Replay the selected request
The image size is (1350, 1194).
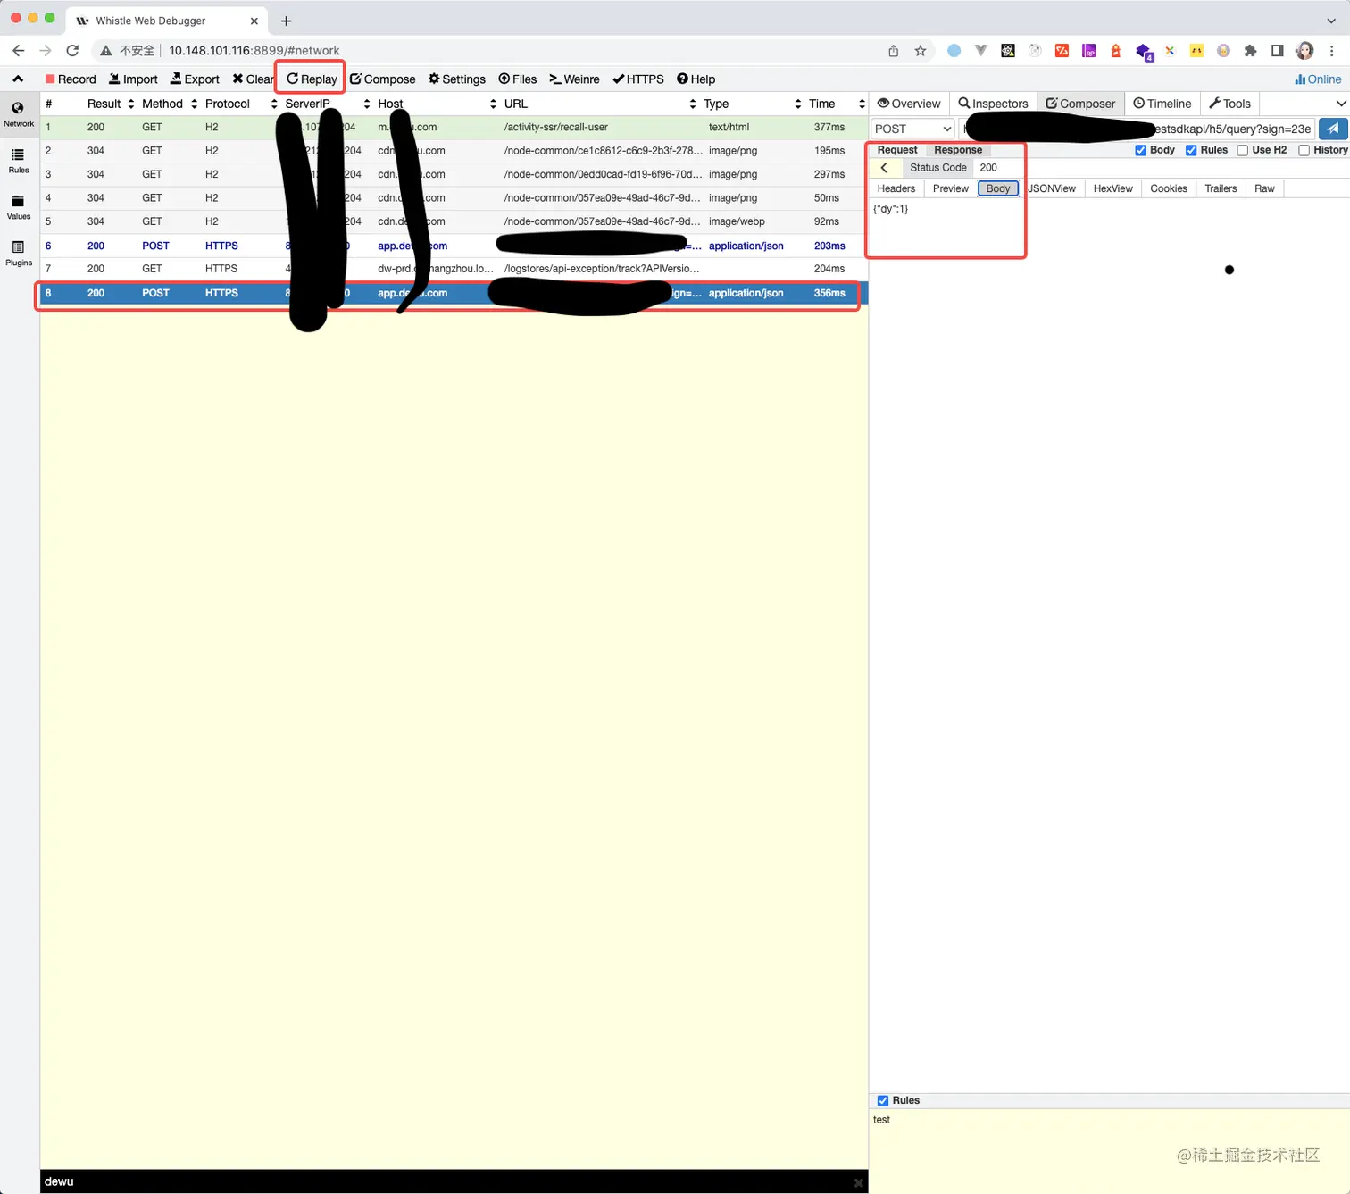coord(312,79)
